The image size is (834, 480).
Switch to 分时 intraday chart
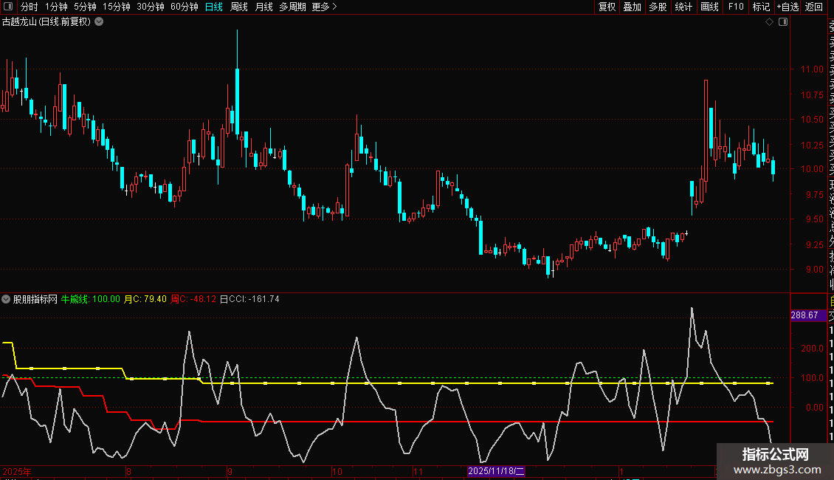pos(30,7)
